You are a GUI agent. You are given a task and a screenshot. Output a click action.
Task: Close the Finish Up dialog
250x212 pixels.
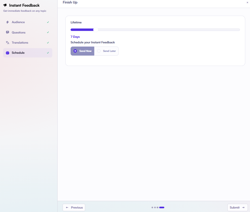247,2
